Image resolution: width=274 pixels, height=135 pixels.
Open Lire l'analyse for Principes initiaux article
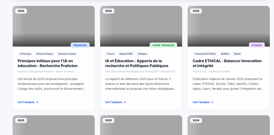click(x=26, y=102)
